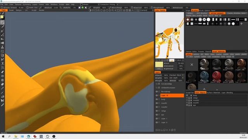The height and width of the screenshot is (139, 248).
Task: Select the copper_old smart material sphere
Action: click(241, 64)
